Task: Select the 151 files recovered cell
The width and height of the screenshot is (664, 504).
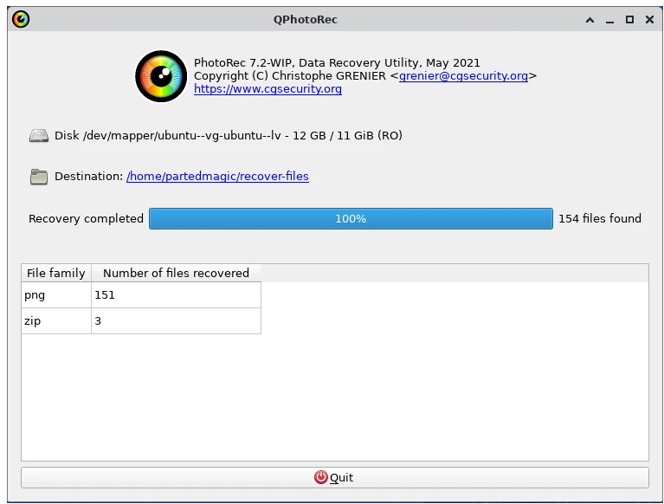Action: coord(176,295)
